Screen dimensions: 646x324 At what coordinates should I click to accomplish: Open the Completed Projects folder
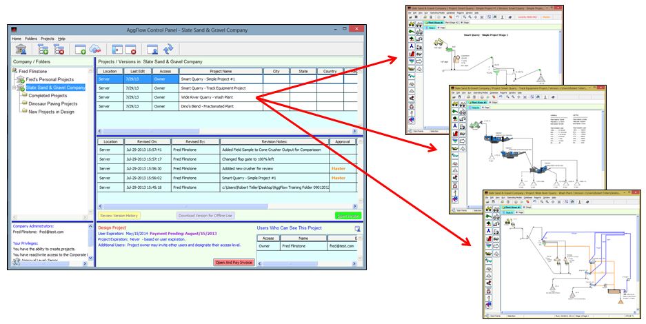(x=48, y=96)
